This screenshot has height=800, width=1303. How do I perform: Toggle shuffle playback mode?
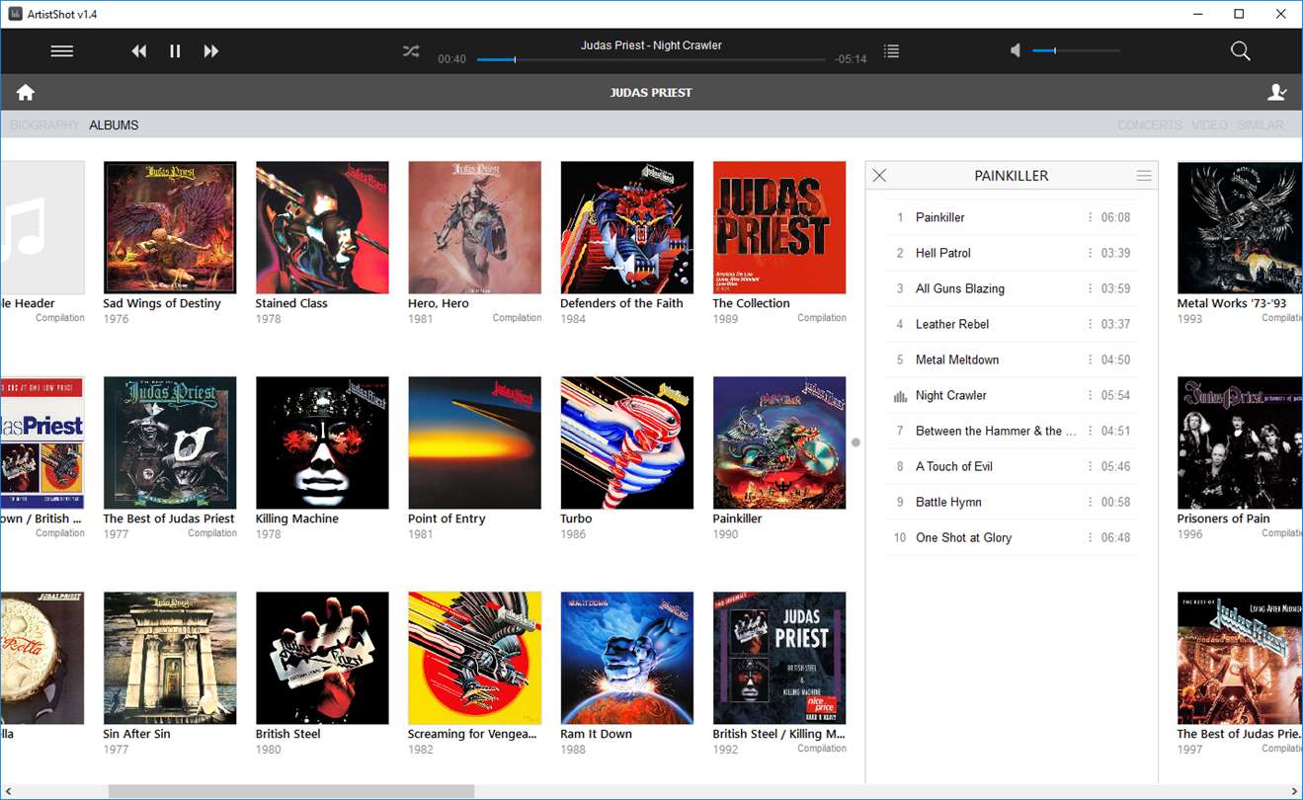pyautogui.click(x=411, y=51)
